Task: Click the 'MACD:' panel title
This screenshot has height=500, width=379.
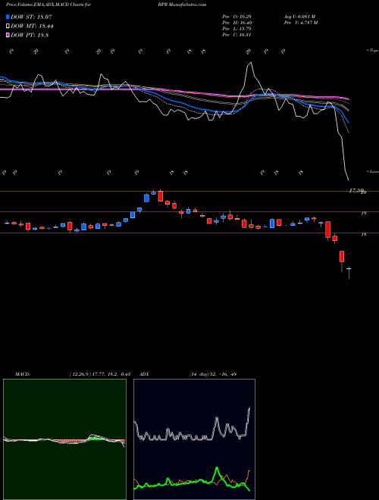Action: tap(22, 374)
